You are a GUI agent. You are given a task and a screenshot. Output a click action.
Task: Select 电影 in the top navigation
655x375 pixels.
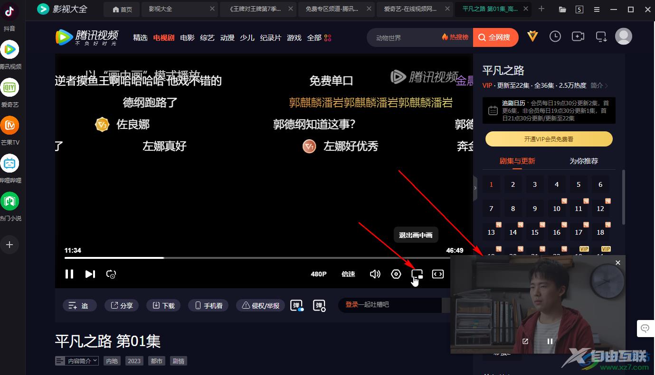187,37
